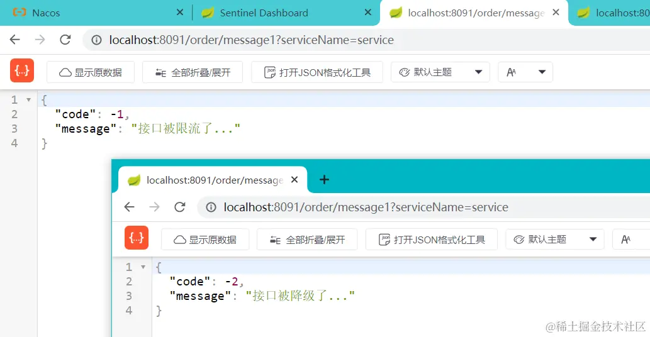Click 显示原数据 button in back window
The height and width of the screenshot is (337, 650).
pos(91,72)
